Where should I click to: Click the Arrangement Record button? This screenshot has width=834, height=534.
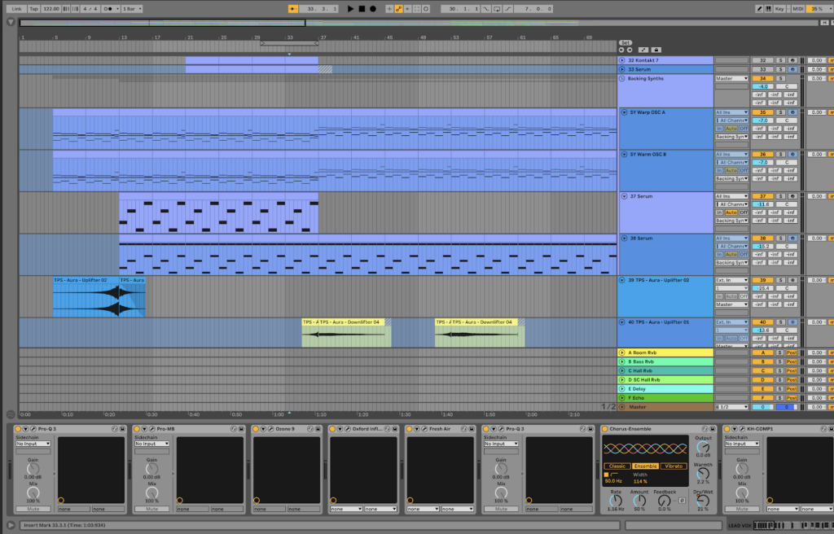372,8
